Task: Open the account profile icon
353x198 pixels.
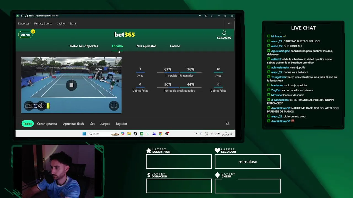Action: point(224,32)
